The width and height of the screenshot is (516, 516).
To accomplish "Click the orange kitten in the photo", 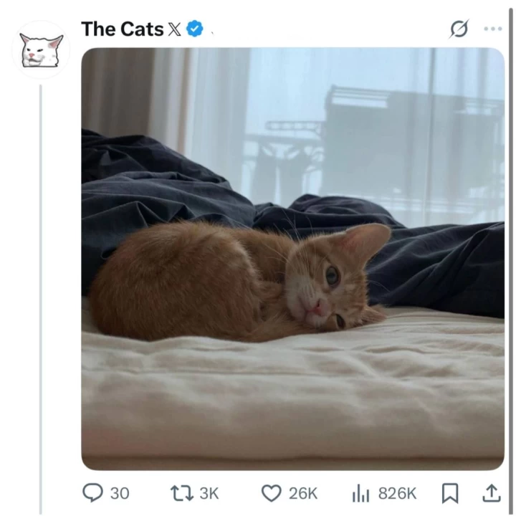I will click(244, 279).
